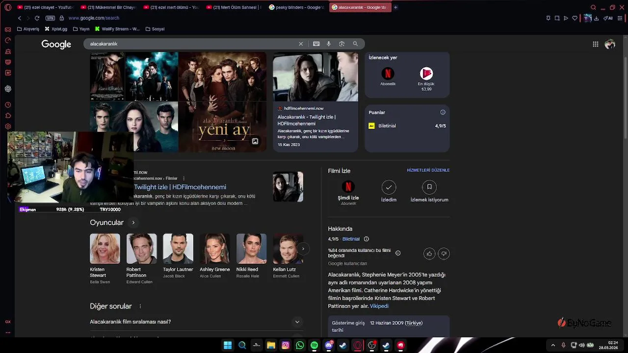
Task: Open the Yayın bookmarks folder
Action: (81, 29)
